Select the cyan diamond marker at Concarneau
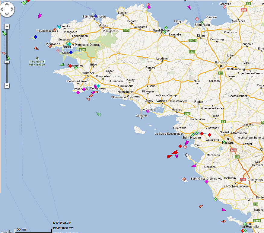The width and height of the screenshot is (264, 233). [x=98, y=86]
